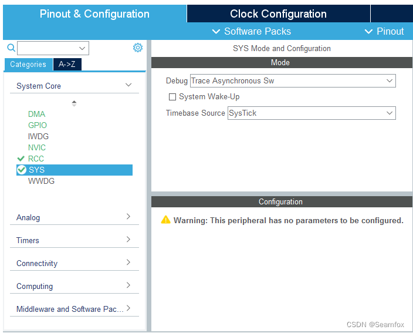Open the peripheral search combo box

(53, 48)
